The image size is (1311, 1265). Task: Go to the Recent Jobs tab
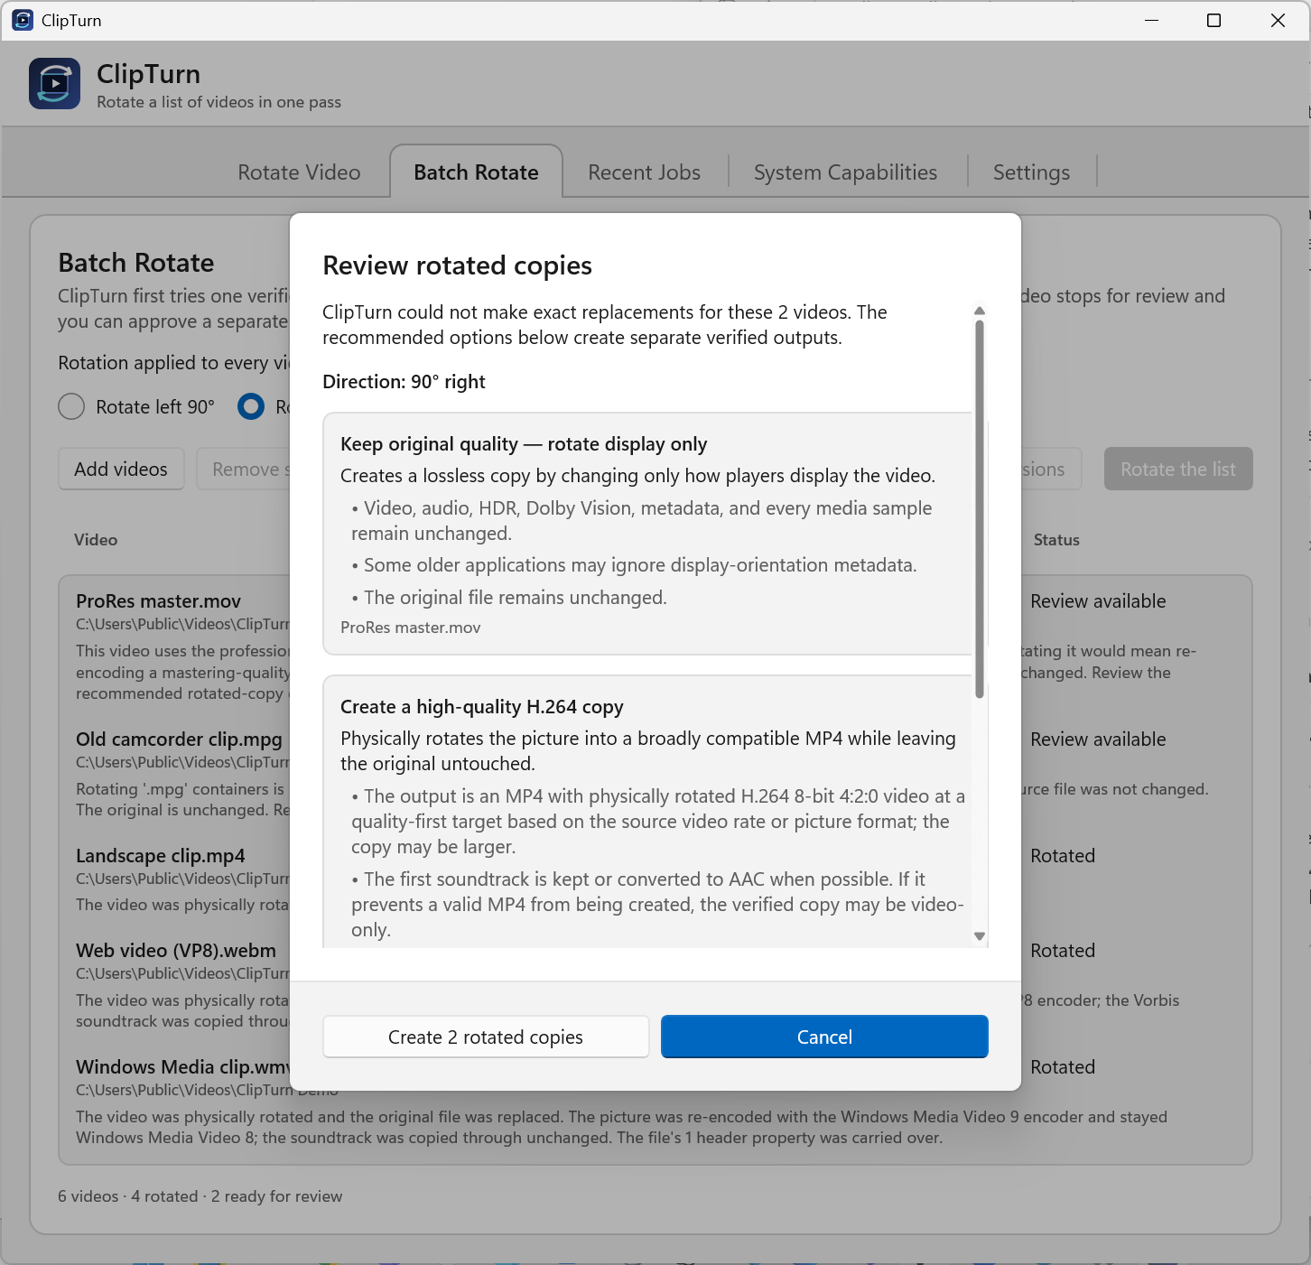tap(644, 172)
